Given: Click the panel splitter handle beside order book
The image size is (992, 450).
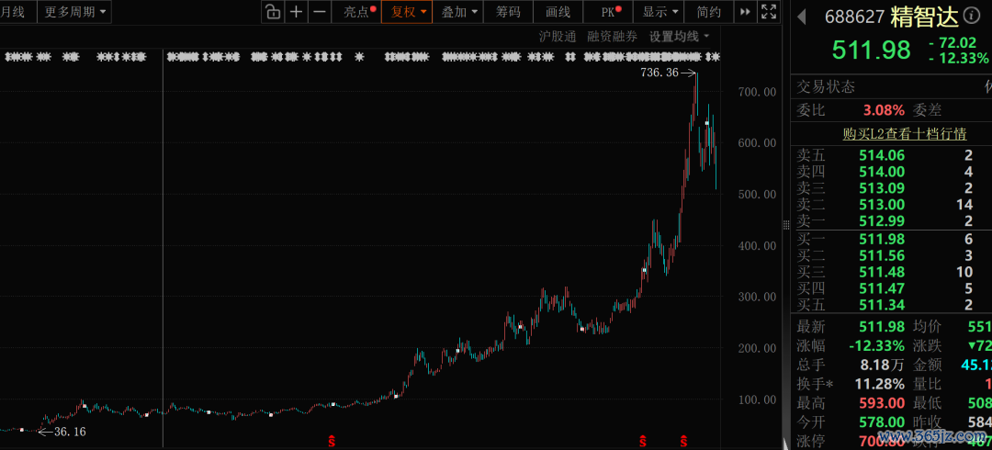Looking at the screenshot, I should point(786,225).
